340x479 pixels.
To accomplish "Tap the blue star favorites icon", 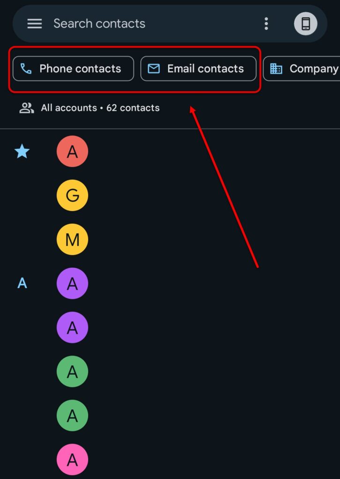I will click(x=22, y=151).
